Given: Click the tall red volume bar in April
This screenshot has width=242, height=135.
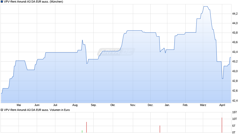Looking at the screenshot, I should 222,125.
